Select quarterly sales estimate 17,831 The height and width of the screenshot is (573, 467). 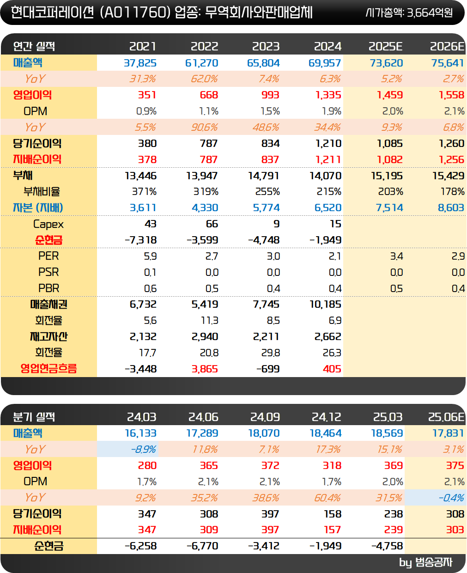[x=449, y=433]
